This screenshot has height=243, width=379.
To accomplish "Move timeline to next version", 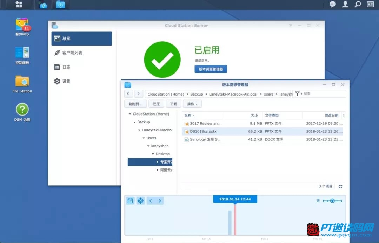I will [x=160, y=201].
